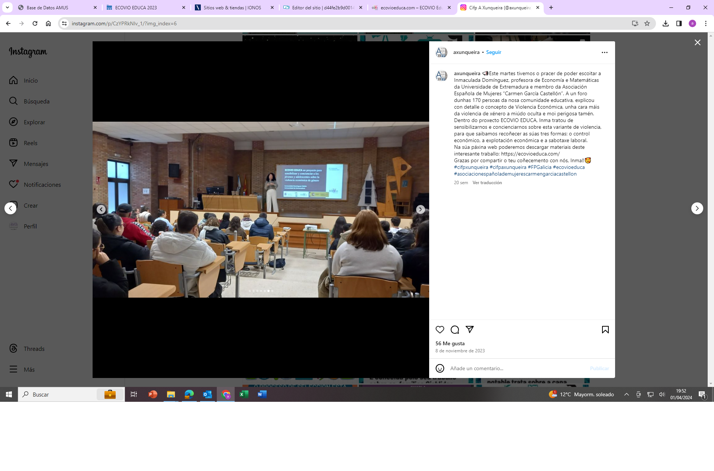Expand the Más menu

pyautogui.click(x=29, y=369)
